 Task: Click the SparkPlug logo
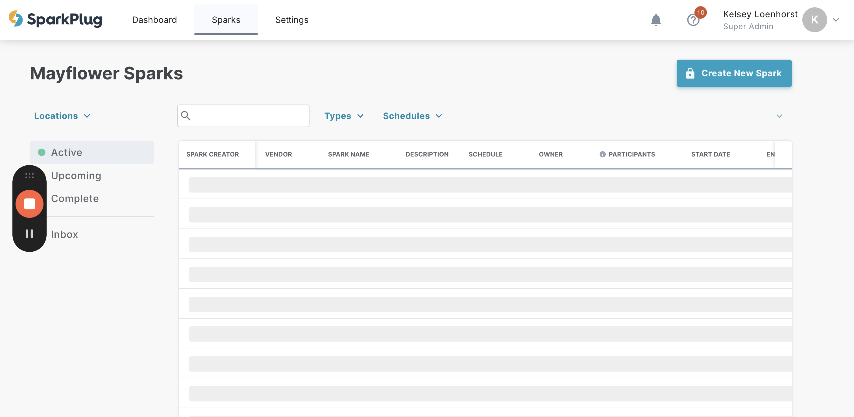[x=55, y=19]
